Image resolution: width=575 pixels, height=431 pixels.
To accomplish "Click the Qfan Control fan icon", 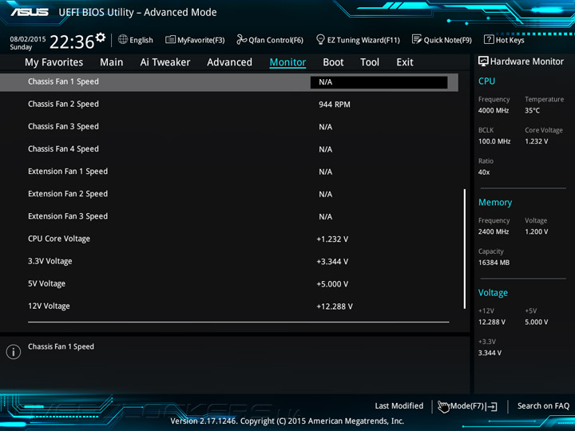I will [x=241, y=40].
